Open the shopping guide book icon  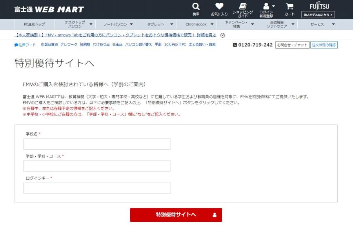point(242,6)
